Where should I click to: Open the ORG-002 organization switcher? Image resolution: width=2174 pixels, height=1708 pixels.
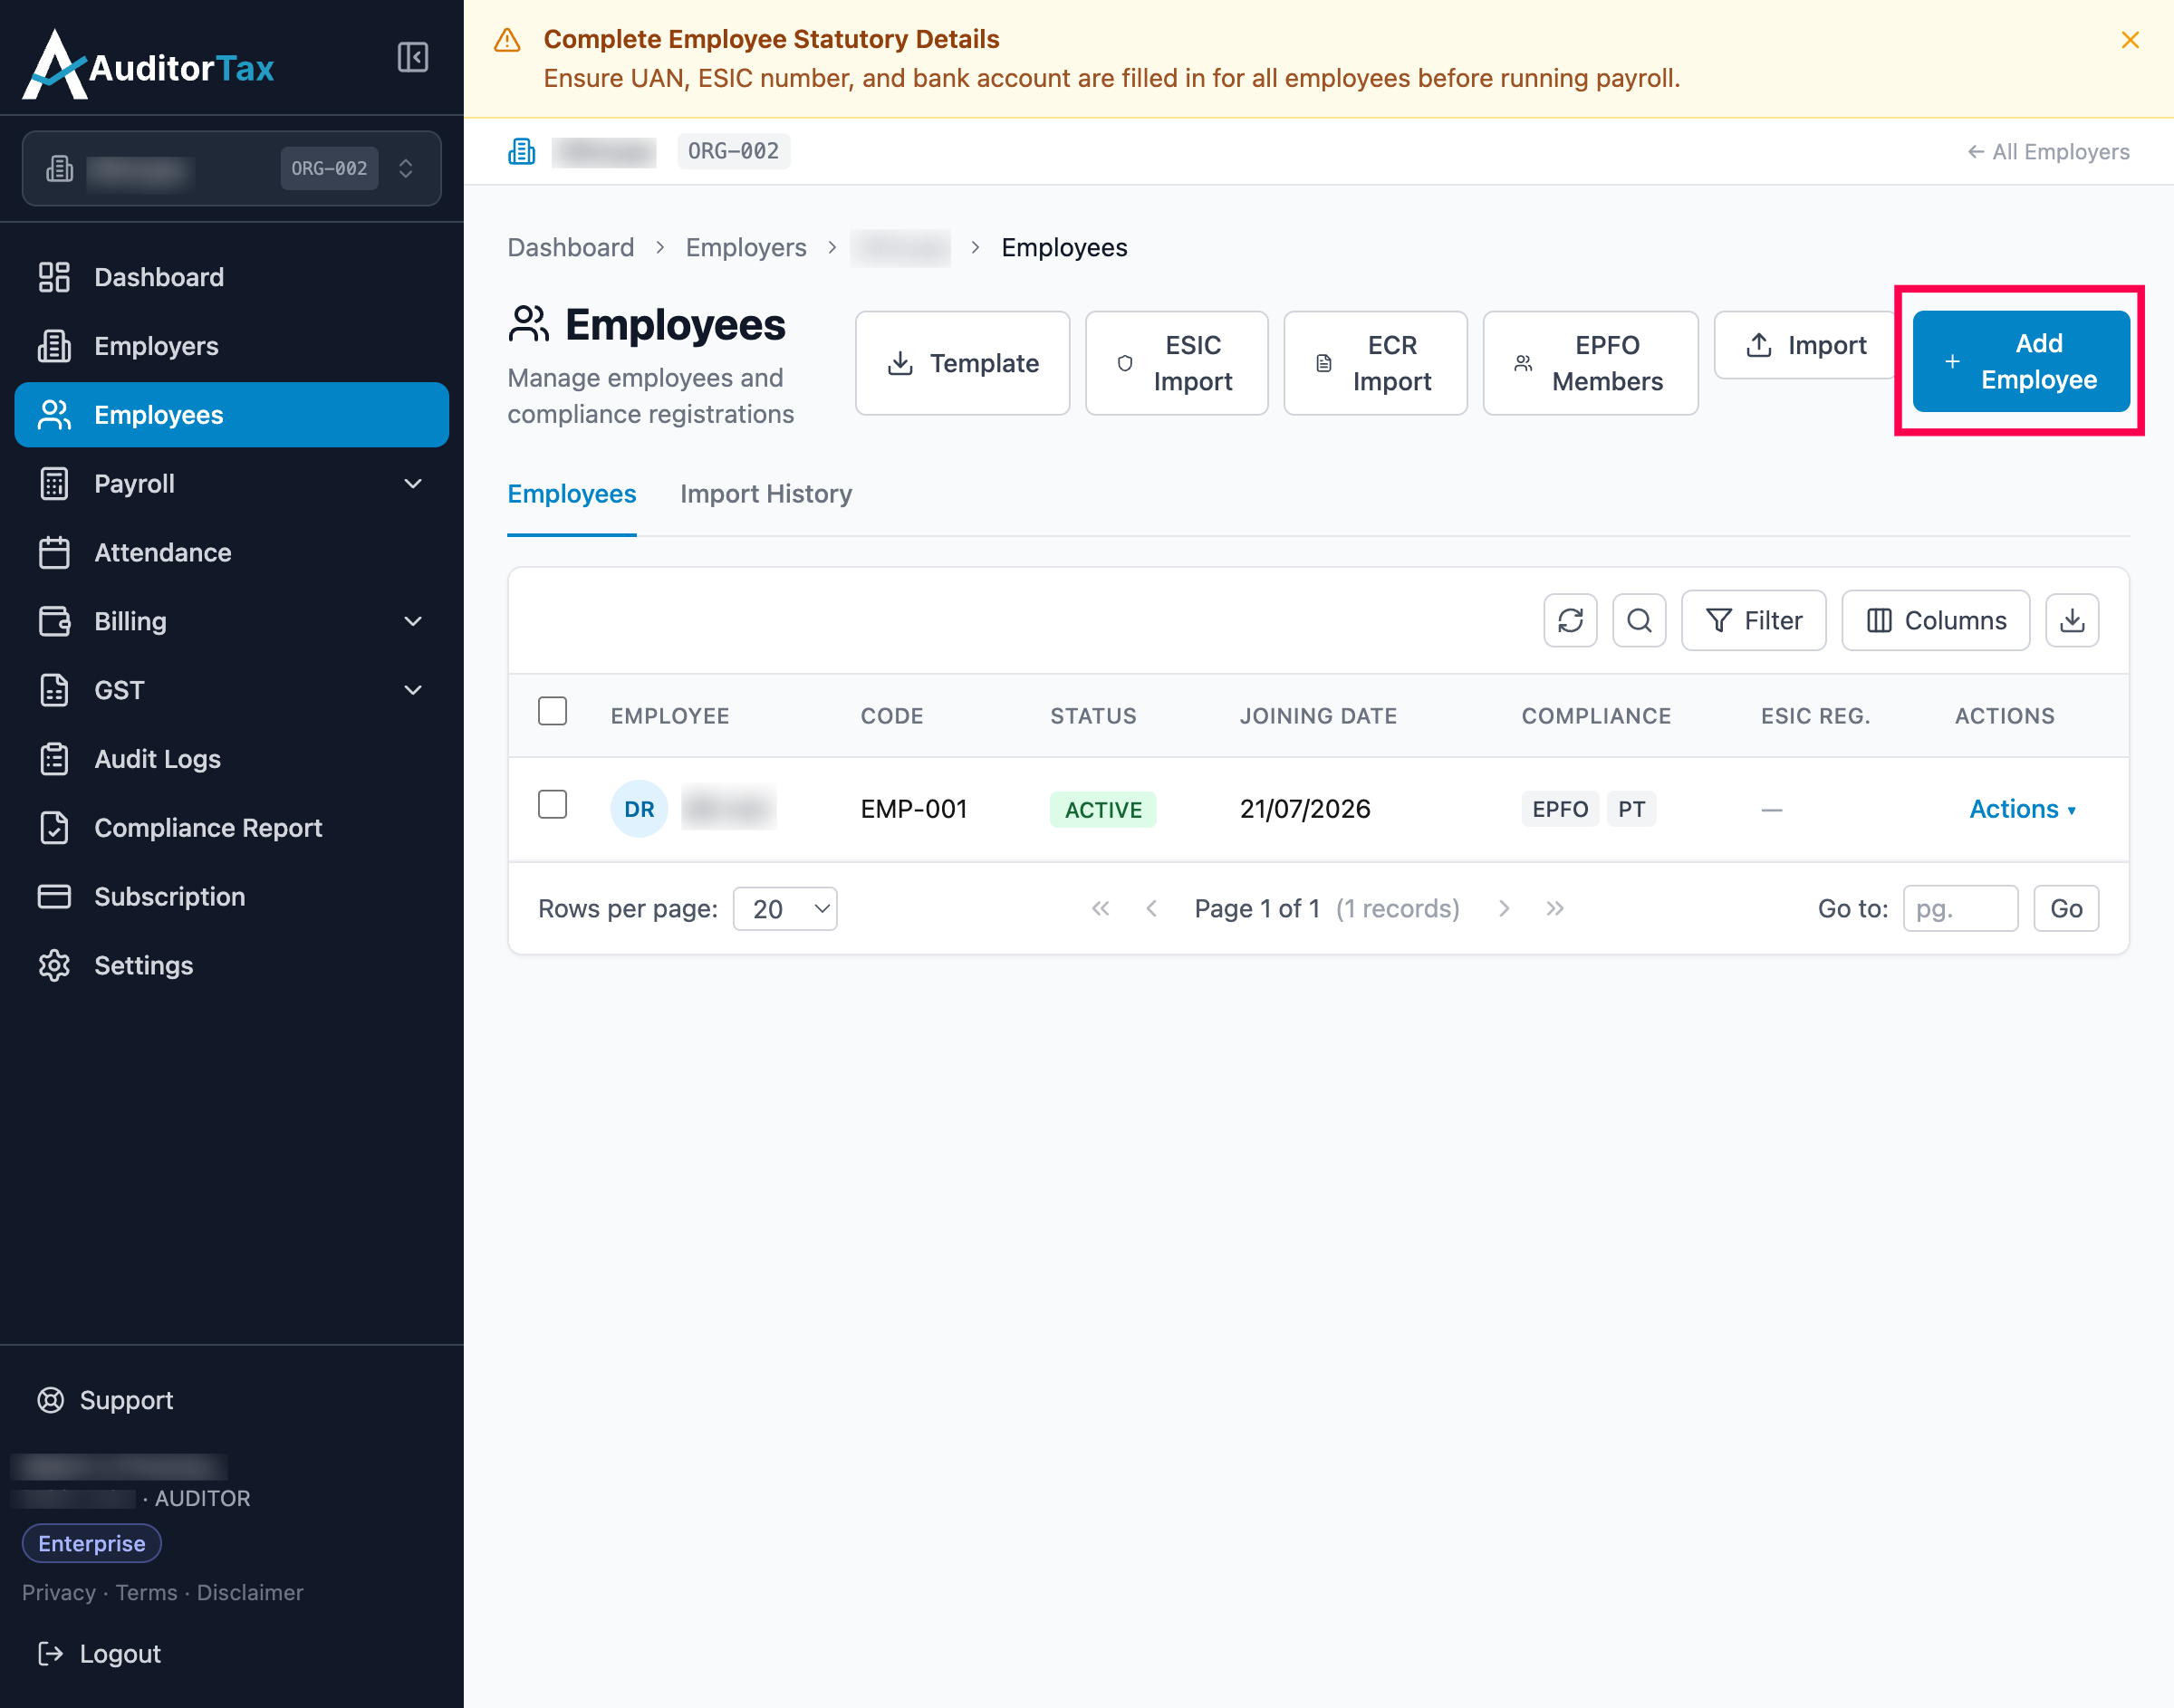[232, 168]
